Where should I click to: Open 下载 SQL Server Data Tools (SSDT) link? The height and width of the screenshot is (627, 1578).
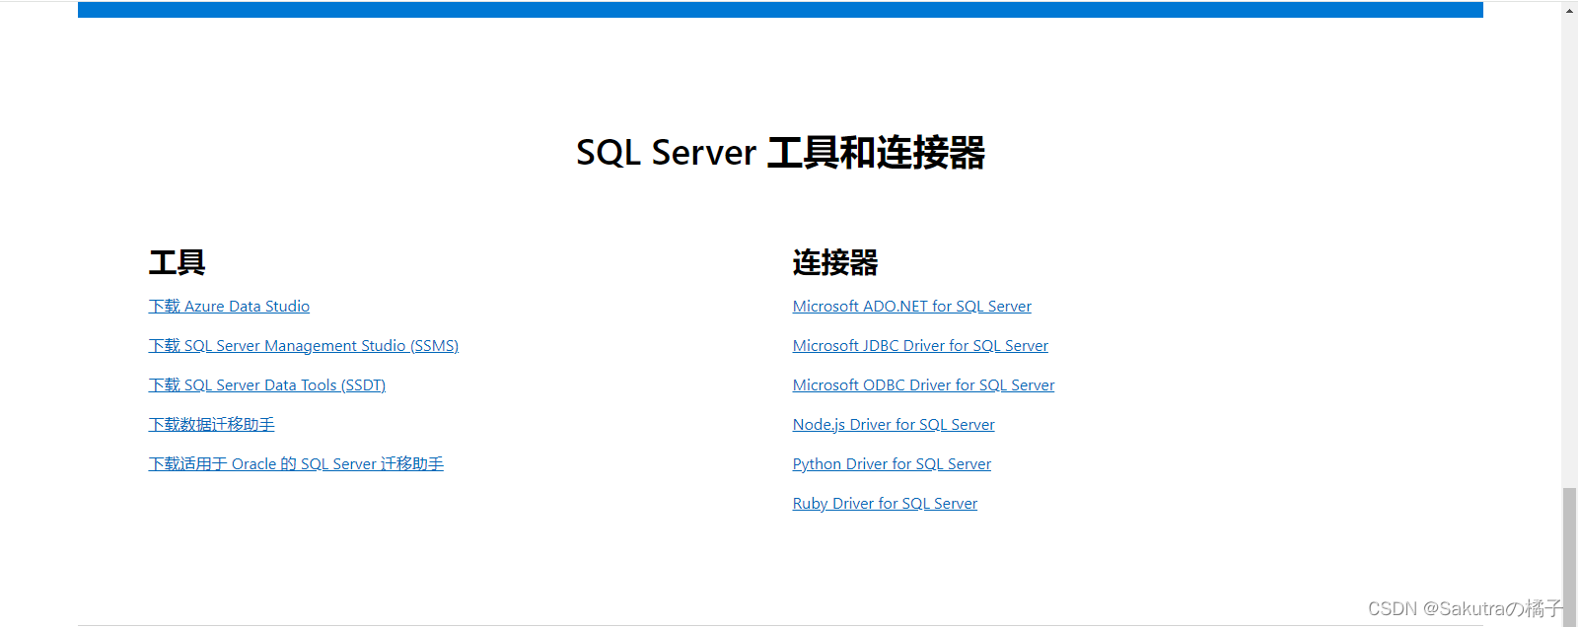point(267,385)
